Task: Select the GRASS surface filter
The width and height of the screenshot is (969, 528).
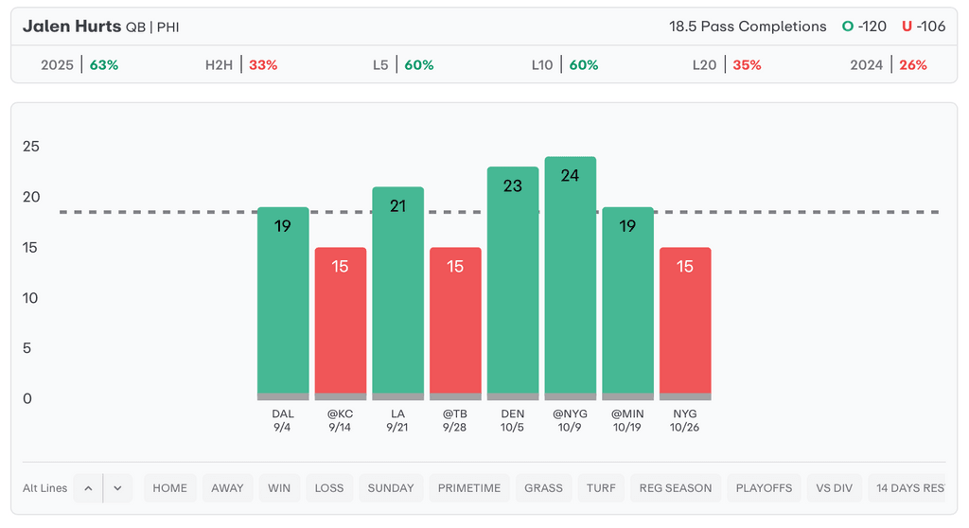Action: pos(544,488)
